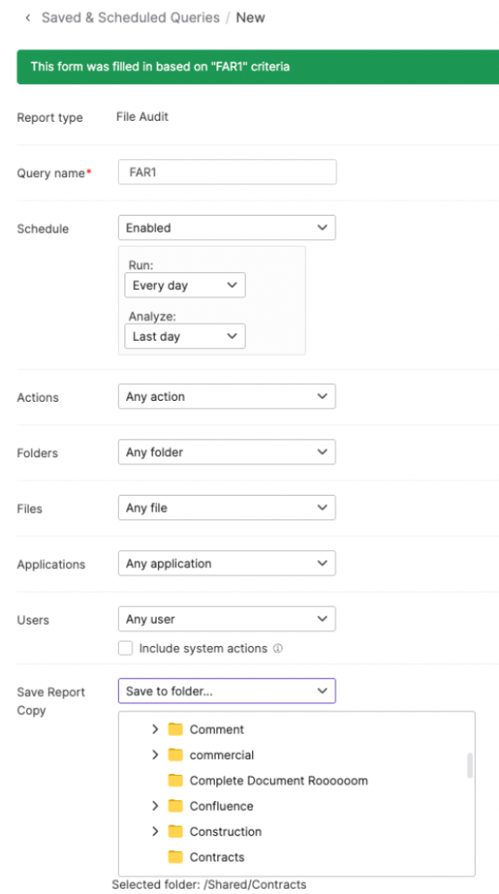Click info icon beside Include system actions
This screenshot has height=894, width=499.
pos(278,648)
